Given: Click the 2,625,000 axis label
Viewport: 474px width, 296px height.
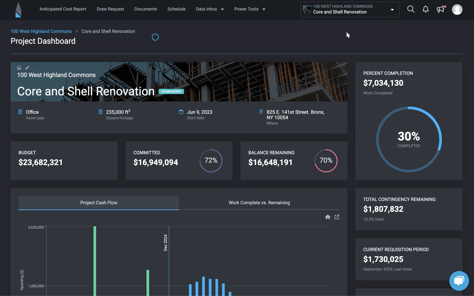Looking at the screenshot, I should coord(36,227).
